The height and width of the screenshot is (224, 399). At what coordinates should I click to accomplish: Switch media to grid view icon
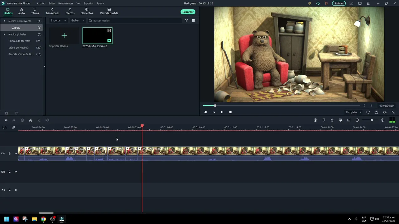tap(193, 21)
